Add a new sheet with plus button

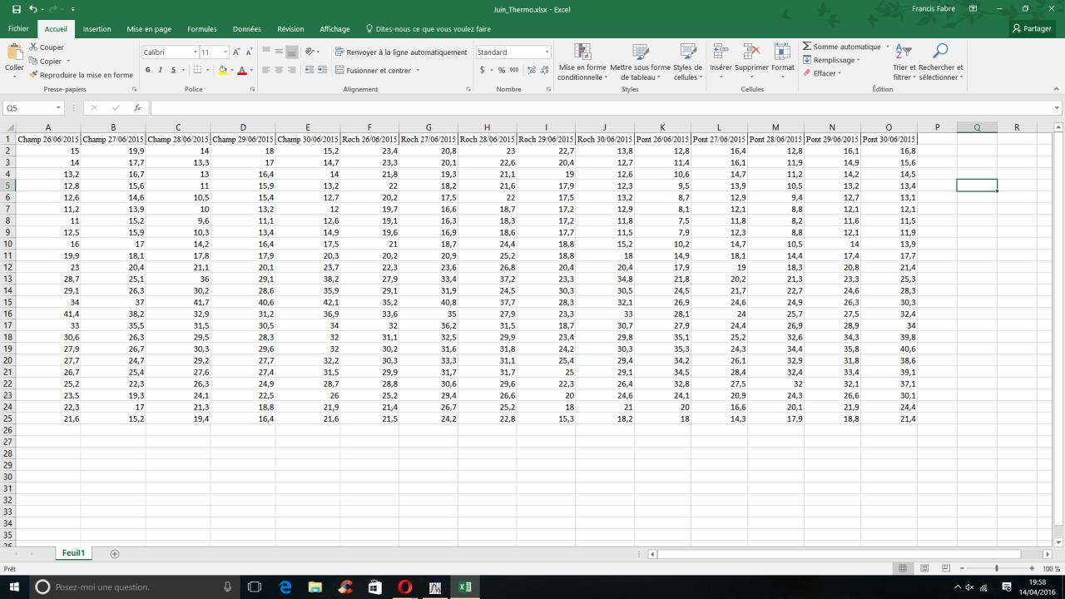pyautogui.click(x=115, y=553)
